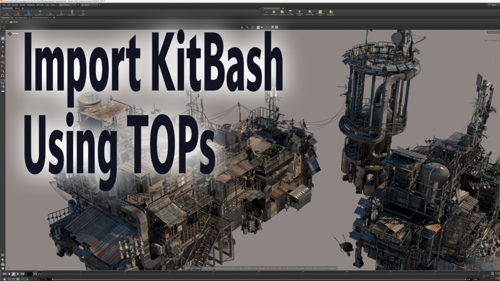The width and height of the screenshot is (500, 281).
Task: Select the Test Geometry shelf tab
Action: [x=7, y=8]
